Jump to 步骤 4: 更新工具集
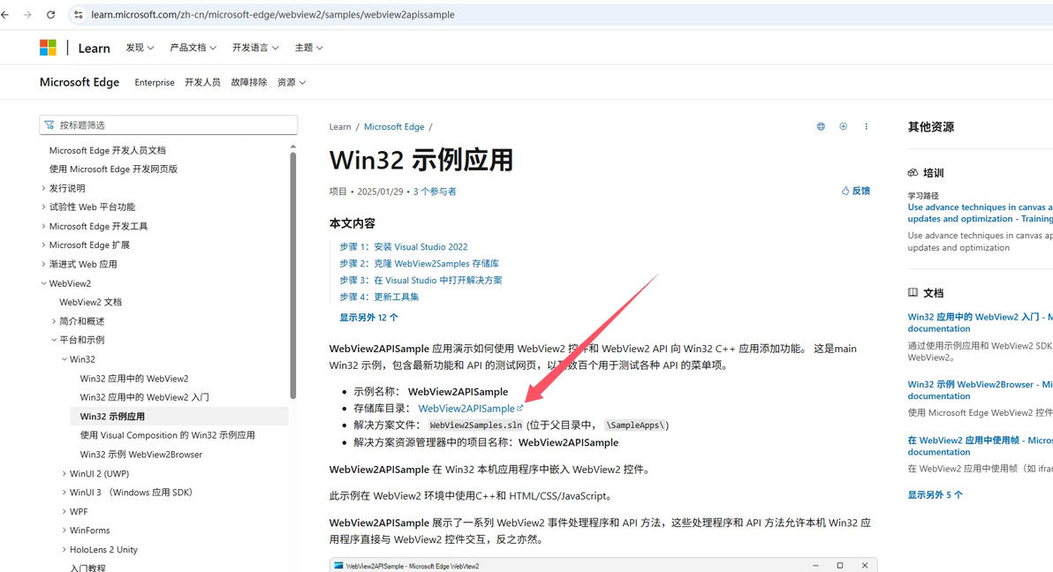This screenshot has width=1053, height=572. pos(379,297)
